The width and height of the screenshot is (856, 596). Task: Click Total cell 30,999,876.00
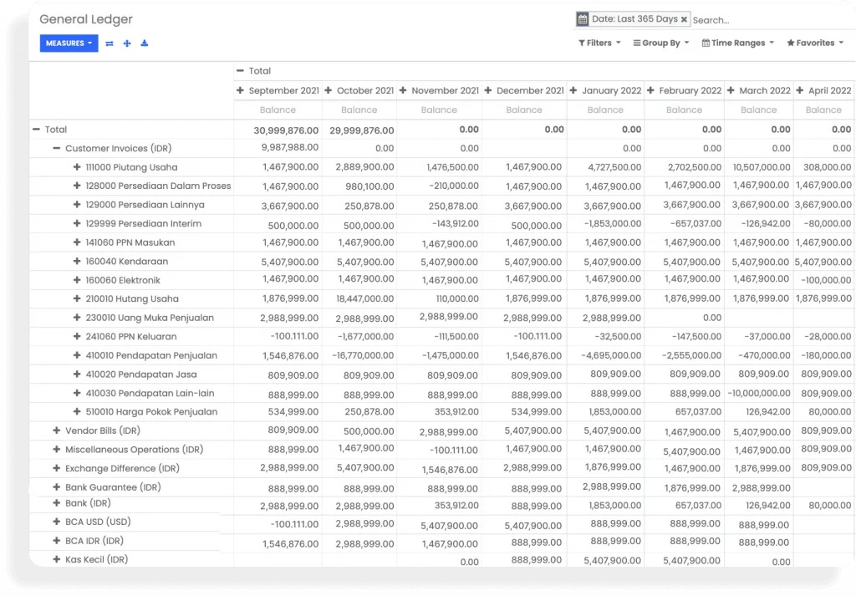286,130
